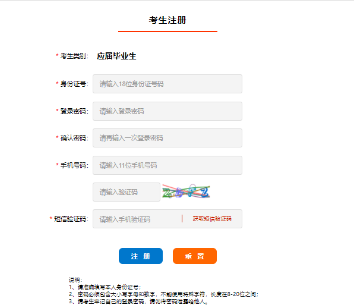Click the password rule note starting with 密码必须包含
The height and width of the screenshot is (308, 354).
(x=163, y=294)
